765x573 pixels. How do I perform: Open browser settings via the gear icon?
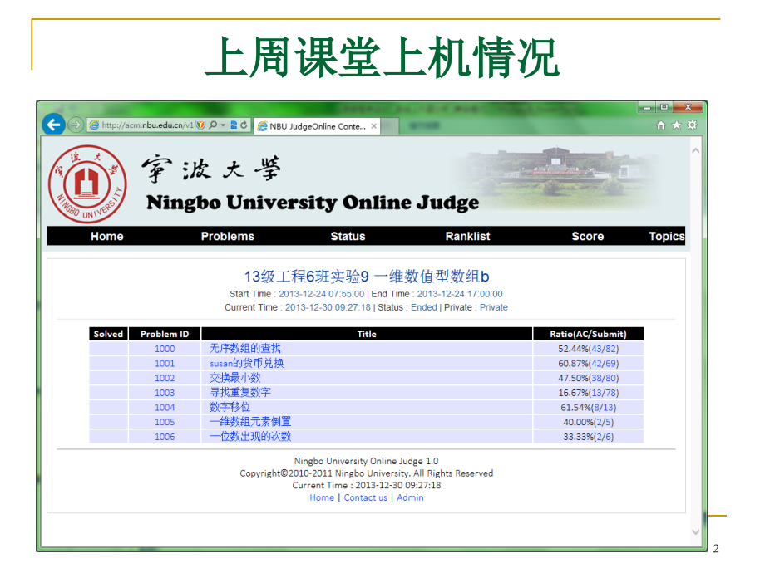click(x=692, y=125)
